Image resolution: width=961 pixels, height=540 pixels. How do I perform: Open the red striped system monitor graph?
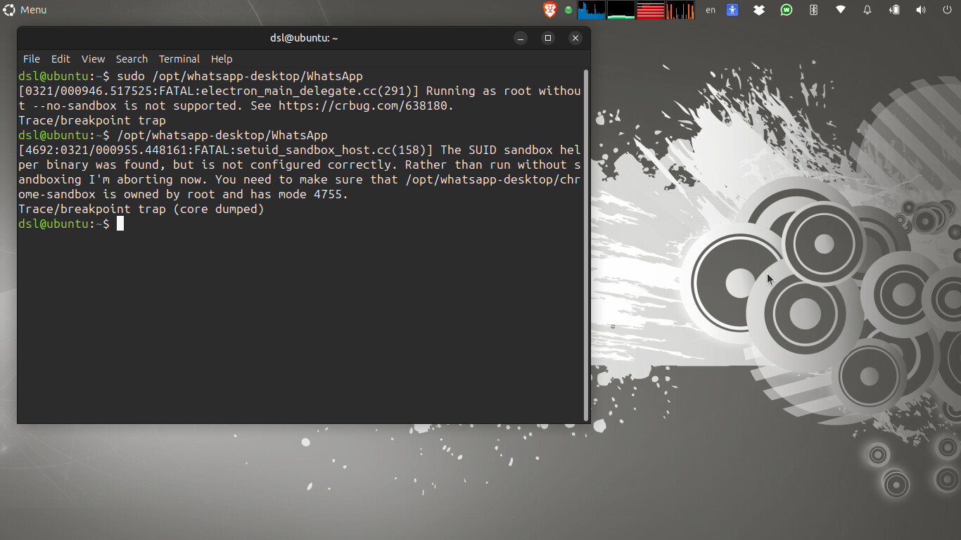651,10
